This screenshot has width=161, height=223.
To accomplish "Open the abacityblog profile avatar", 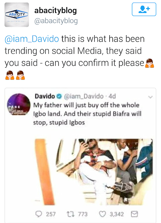I will 17,15.
